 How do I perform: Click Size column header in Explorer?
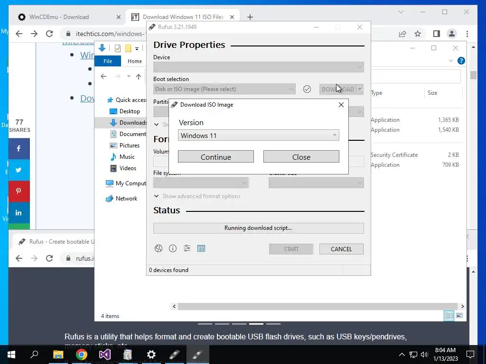click(432, 93)
